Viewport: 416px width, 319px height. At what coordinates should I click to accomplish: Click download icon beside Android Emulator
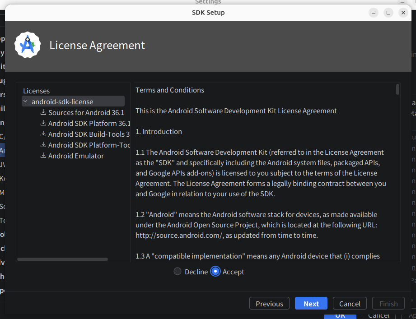43,156
